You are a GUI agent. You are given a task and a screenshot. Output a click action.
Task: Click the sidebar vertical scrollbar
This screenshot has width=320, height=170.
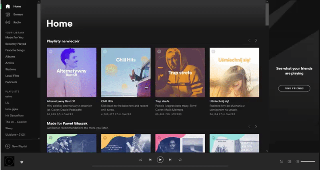(x=39, y=41)
